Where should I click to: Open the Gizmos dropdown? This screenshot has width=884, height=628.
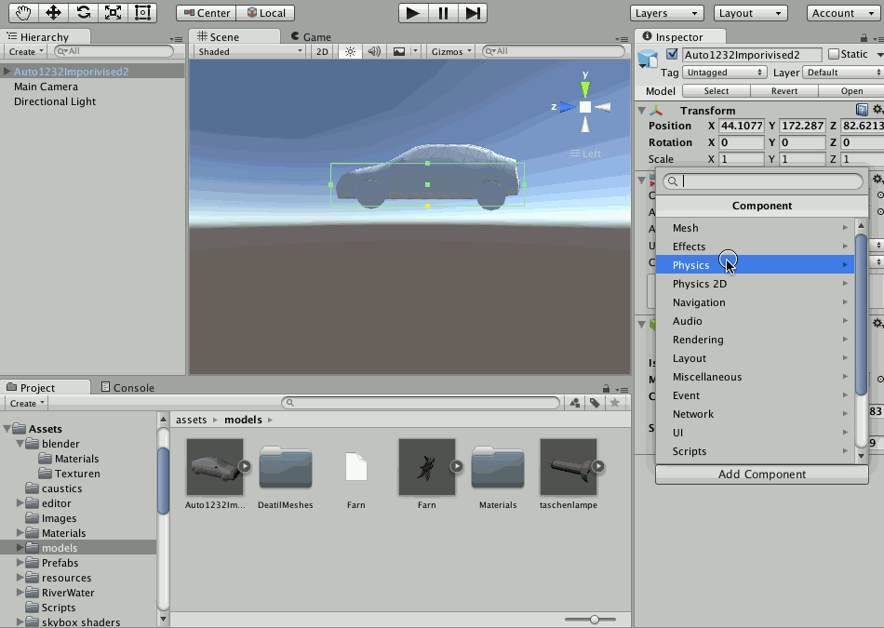tap(451, 51)
